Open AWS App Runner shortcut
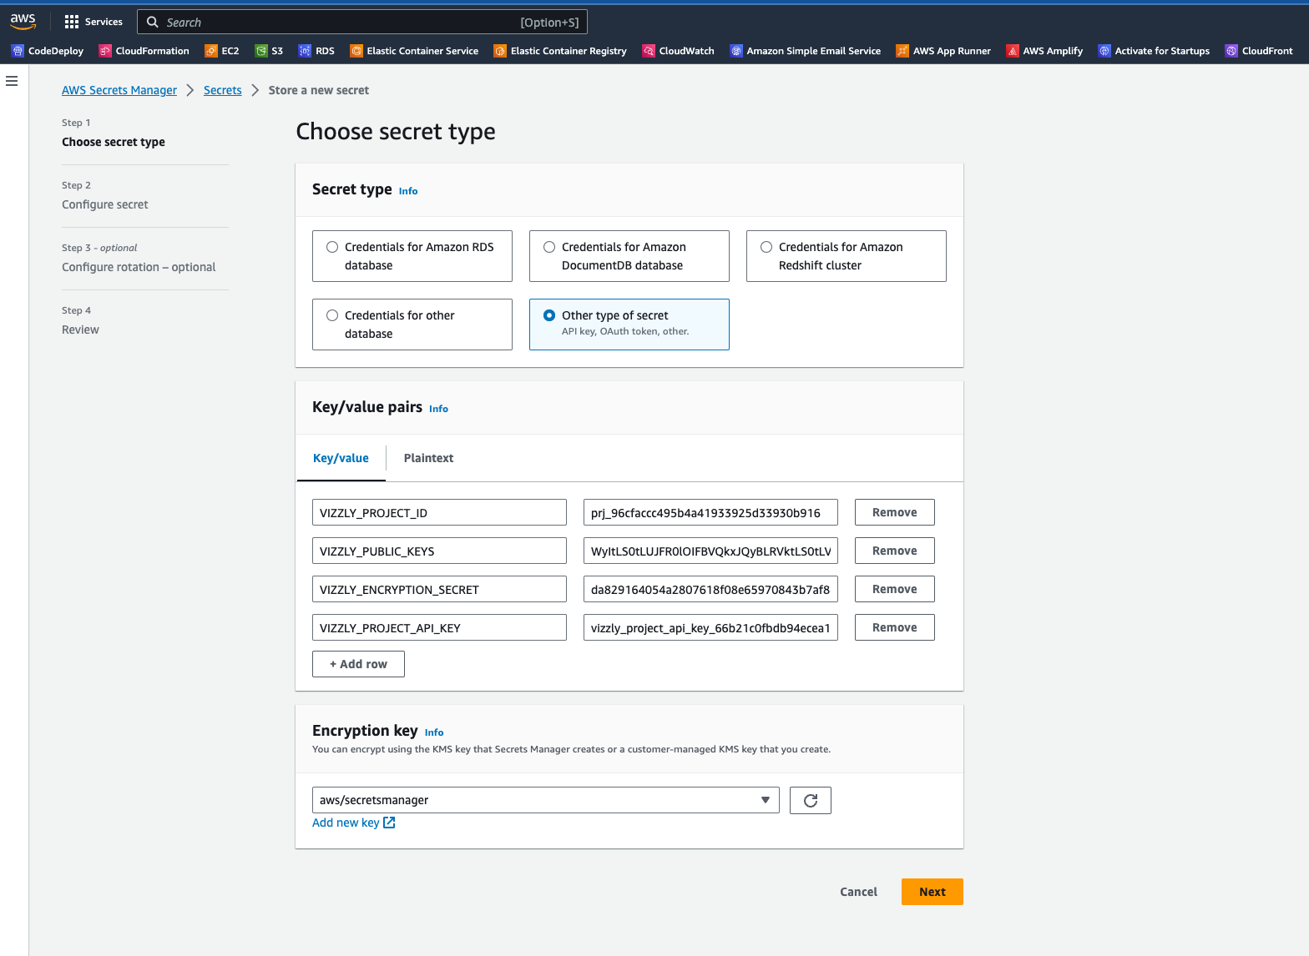Viewport: 1309px width, 956px height. click(x=943, y=51)
